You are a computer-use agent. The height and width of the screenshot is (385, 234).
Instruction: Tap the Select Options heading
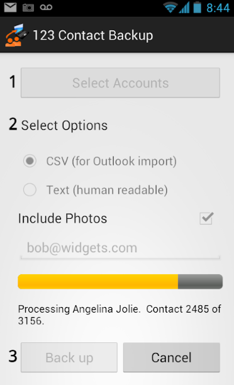tap(64, 125)
